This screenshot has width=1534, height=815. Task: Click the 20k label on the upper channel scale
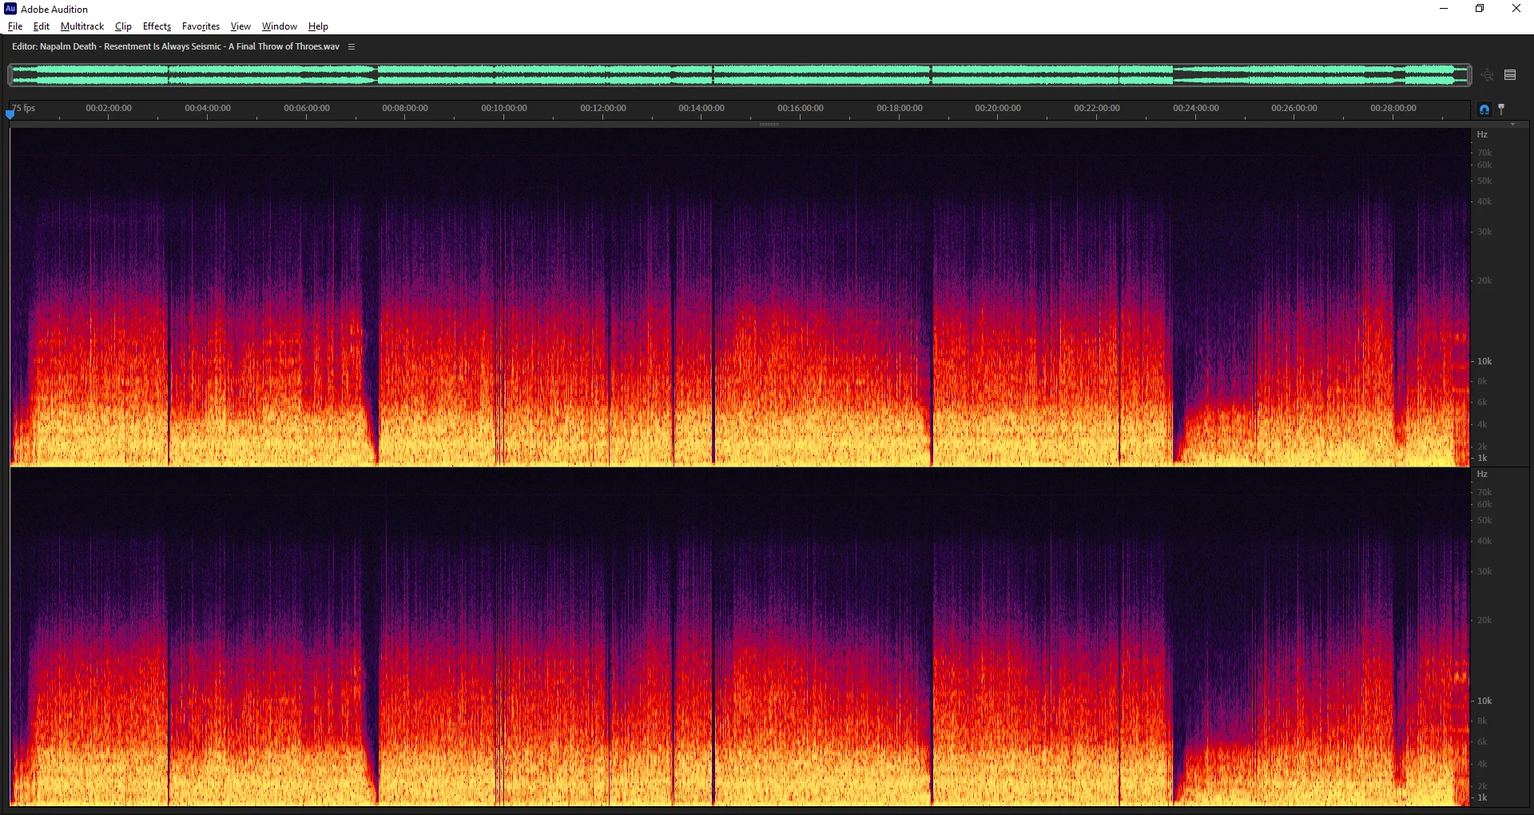click(1484, 280)
